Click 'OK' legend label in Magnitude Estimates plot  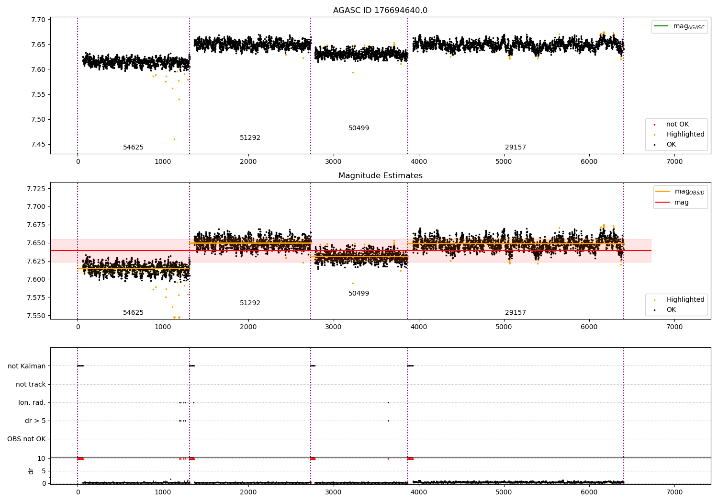(x=671, y=310)
